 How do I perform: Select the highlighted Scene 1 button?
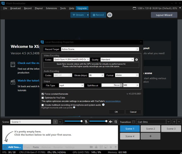pos(130,129)
